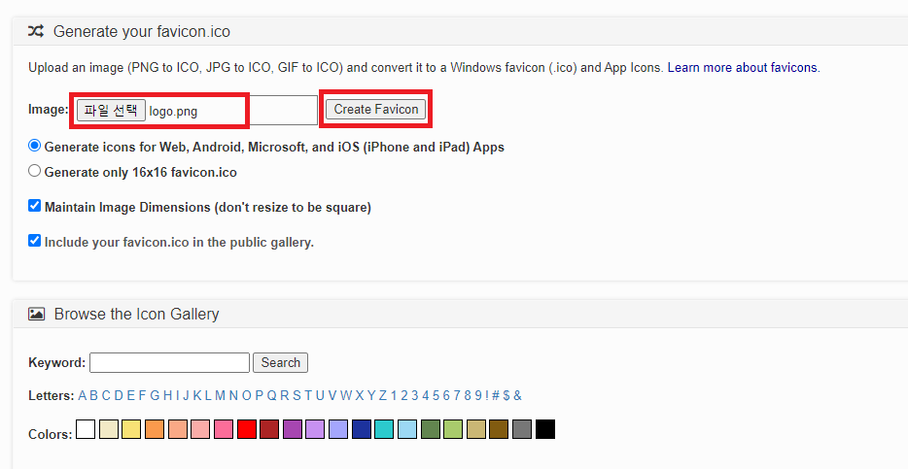Click the Create Favicon button
Image resolution: width=908 pixels, height=469 pixels.
tap(376, 110)
